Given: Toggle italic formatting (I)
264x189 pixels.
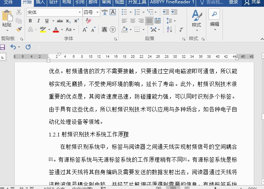Looking at the screenshot, I should click(x=38, y=21).
